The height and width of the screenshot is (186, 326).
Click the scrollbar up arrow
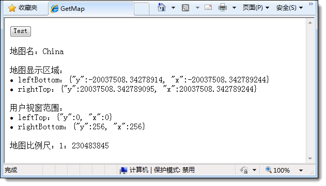click(x=310, y=23)
